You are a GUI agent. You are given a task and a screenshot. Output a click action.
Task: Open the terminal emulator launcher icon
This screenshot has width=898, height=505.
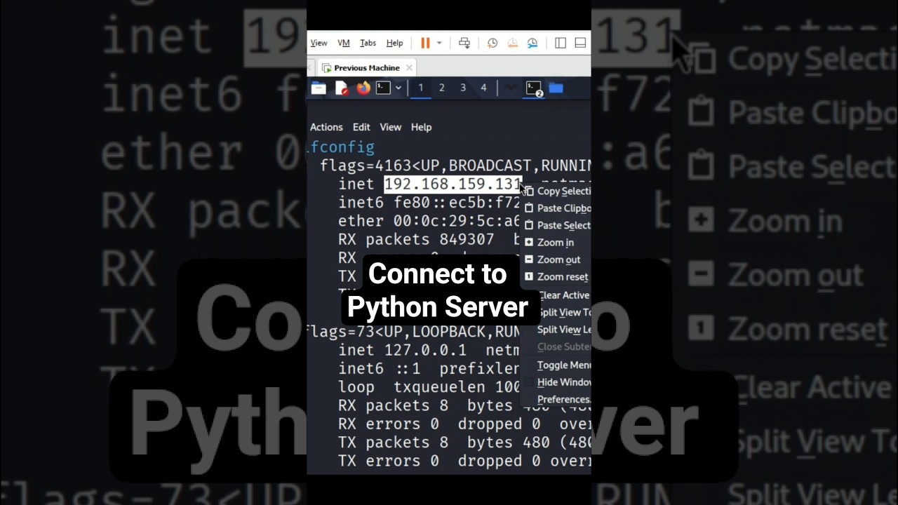point(383,88)
